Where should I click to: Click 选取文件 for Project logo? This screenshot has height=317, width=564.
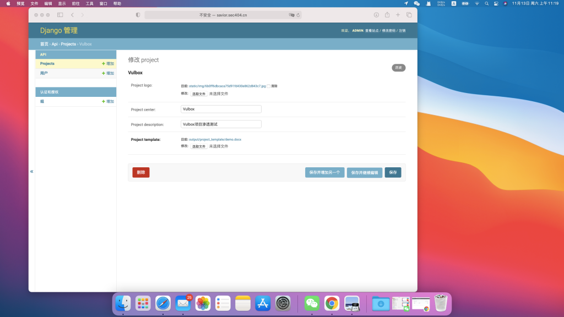point(198,94)
